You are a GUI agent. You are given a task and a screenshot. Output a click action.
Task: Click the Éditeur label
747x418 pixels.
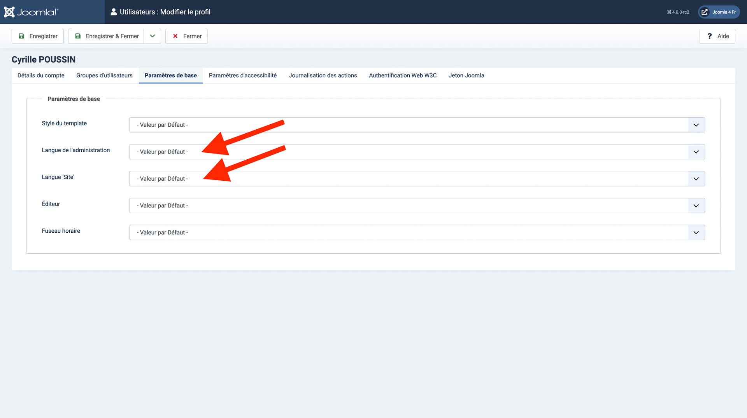(x=51, y=204)
